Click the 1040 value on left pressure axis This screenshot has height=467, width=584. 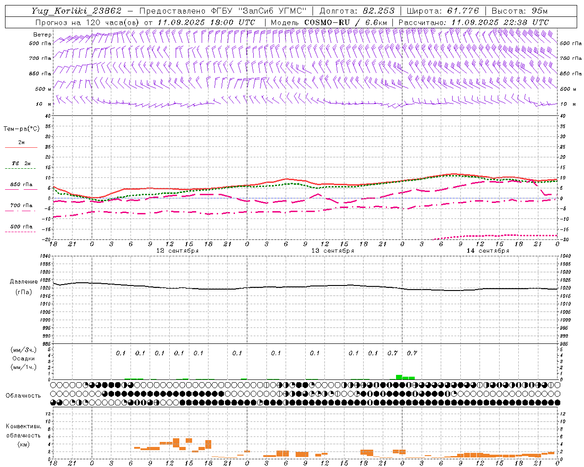47,256
